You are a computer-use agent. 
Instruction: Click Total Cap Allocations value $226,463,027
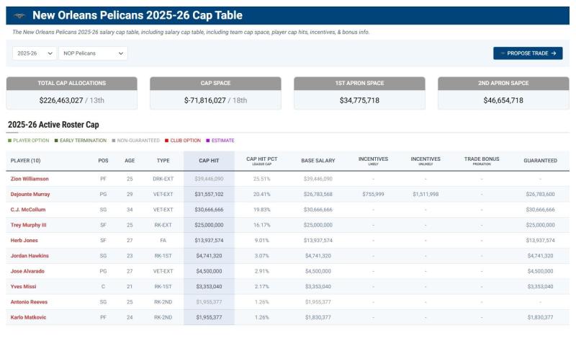pyautogui.click(x=61, y=100)
